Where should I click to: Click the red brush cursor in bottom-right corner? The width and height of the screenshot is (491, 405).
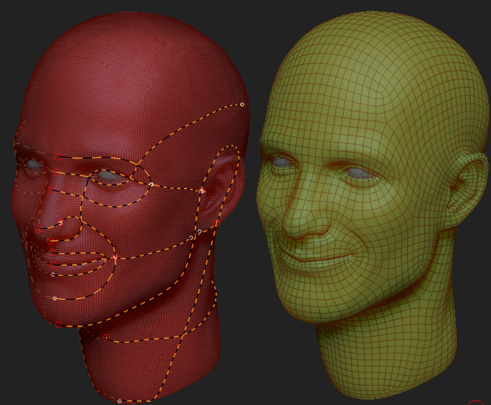coord(475,403)
